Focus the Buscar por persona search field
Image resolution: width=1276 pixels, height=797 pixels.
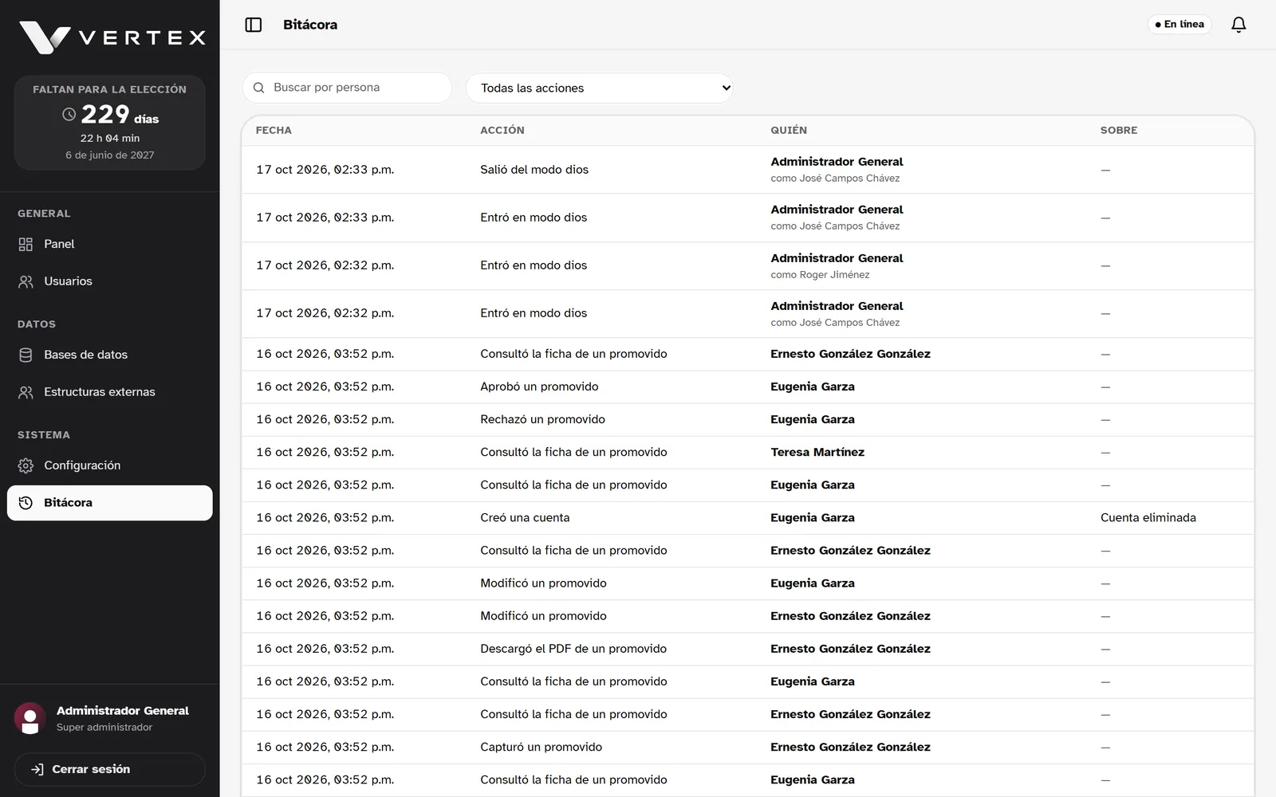(x=348, y=88)
